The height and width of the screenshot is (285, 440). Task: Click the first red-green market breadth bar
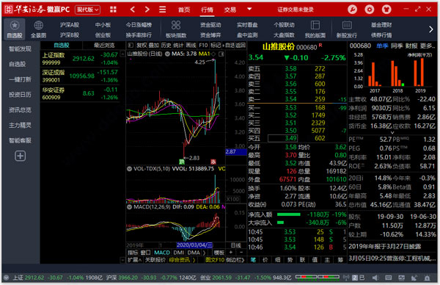point(307,278)
